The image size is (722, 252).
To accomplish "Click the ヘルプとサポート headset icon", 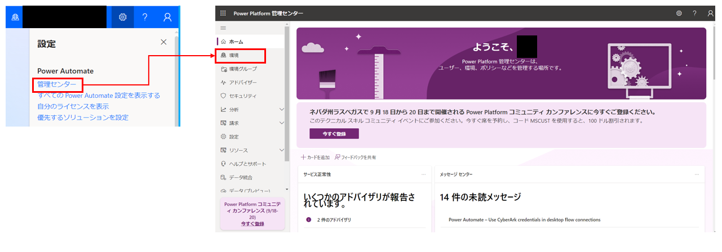I will pos(224,164).
